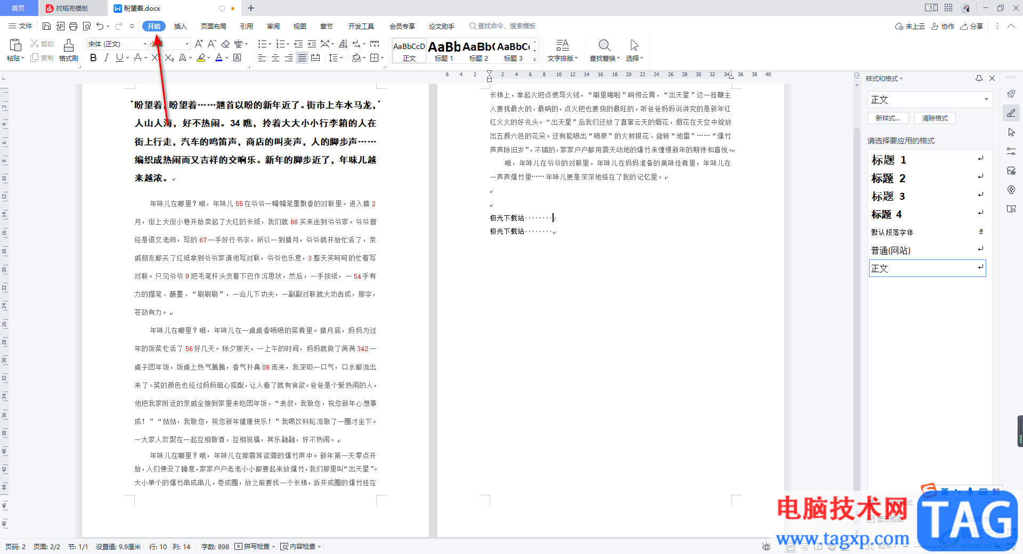Click the Print icon
The width and height of the screenshot is (1023, 554).
(74, 26)
